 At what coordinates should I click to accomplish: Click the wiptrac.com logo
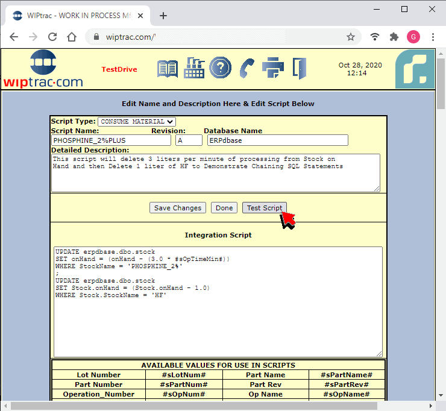43,69
